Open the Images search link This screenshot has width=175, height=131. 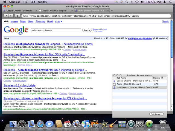click(14, 21)
